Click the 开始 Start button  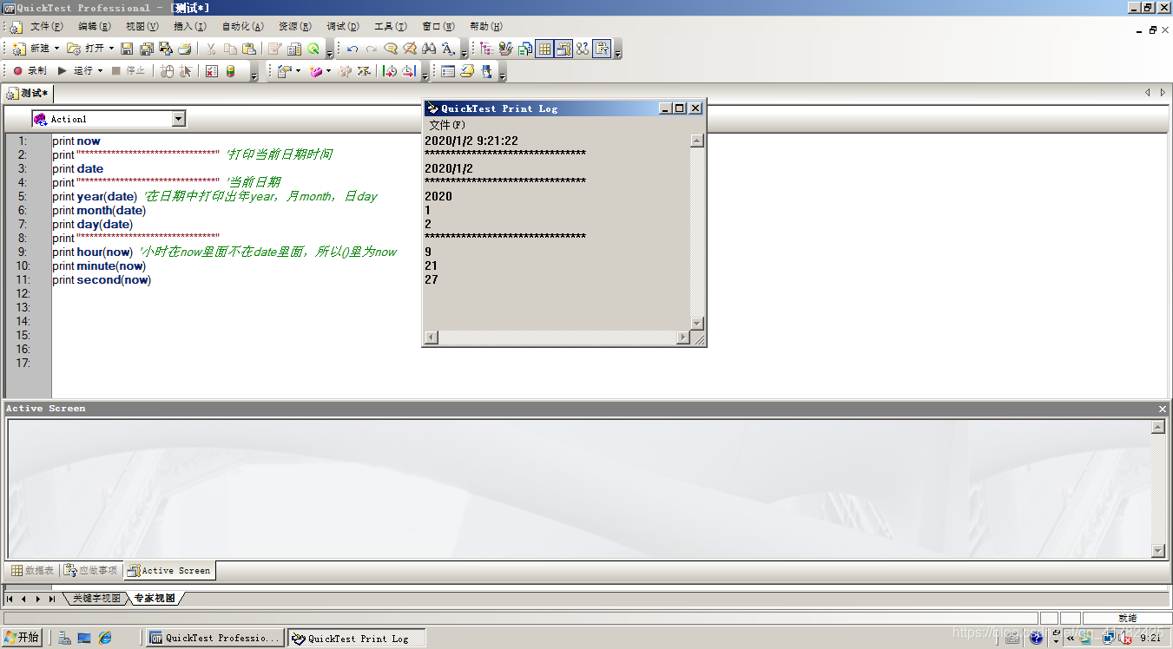click(x=23, y=638)
